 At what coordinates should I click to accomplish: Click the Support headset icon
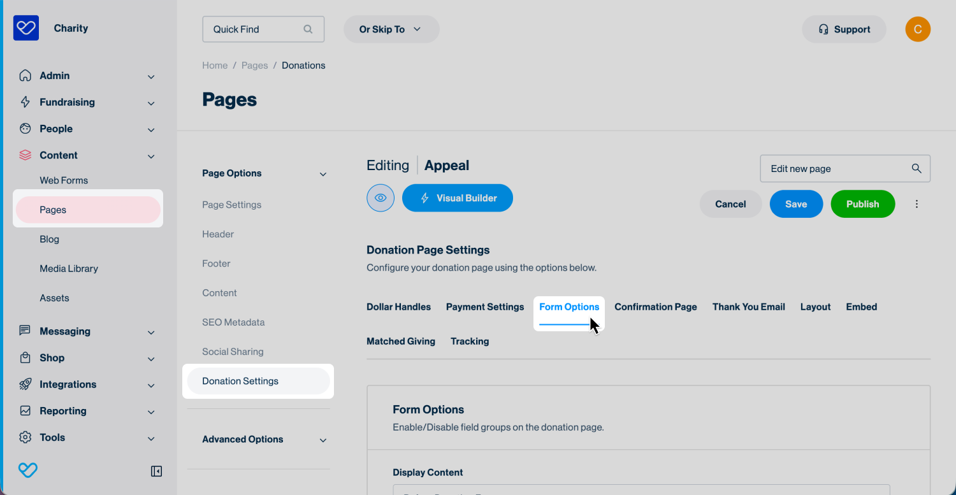coord(824,29)
